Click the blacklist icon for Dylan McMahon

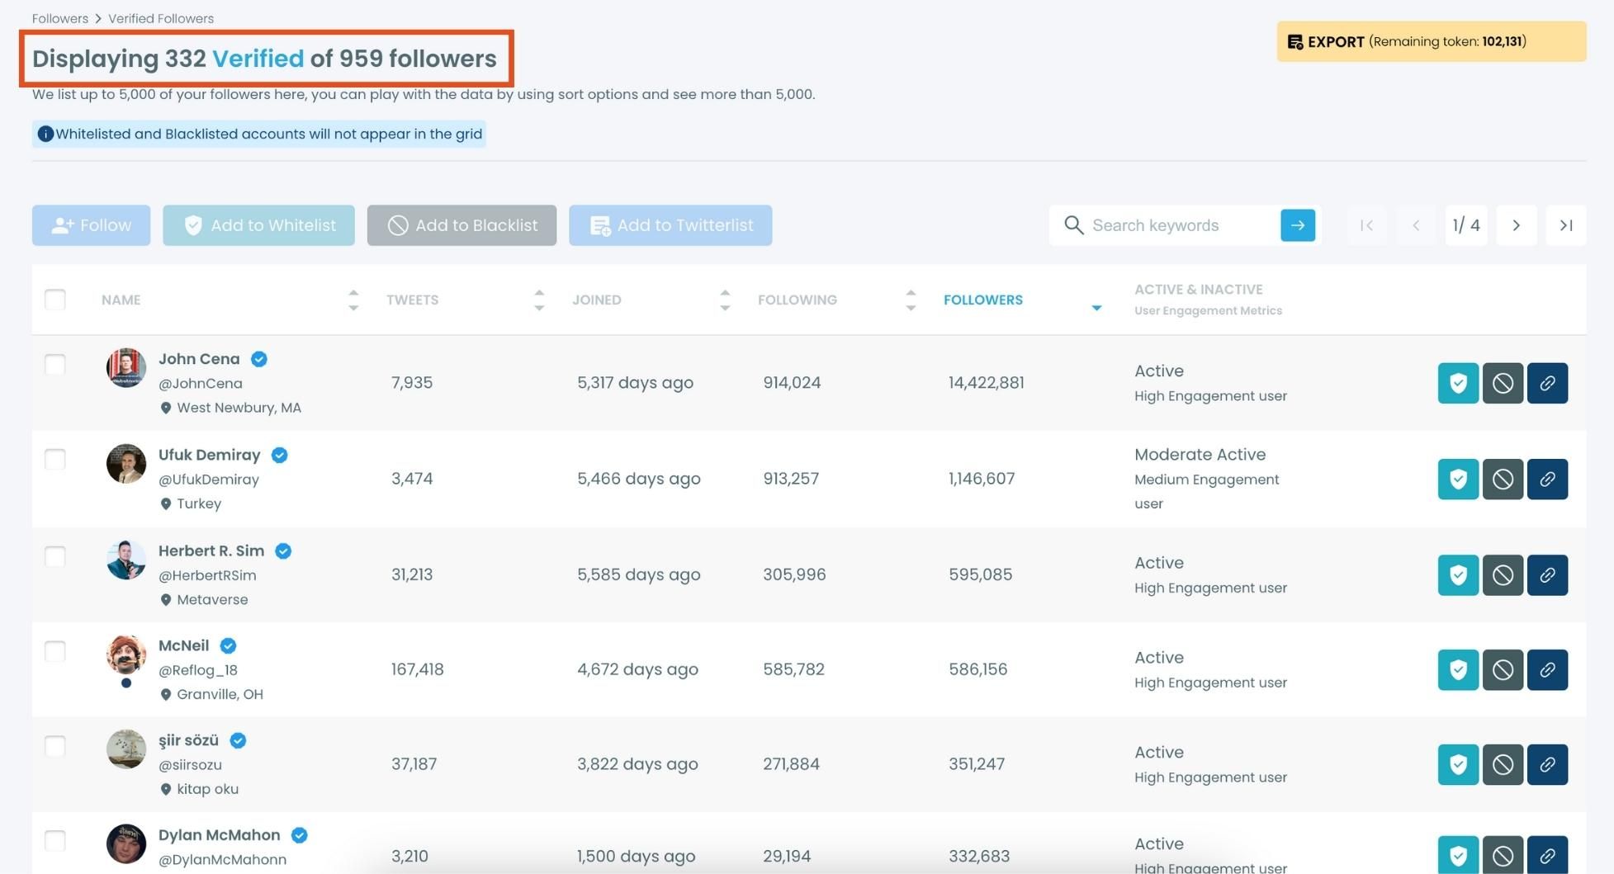click(1503, 855)
